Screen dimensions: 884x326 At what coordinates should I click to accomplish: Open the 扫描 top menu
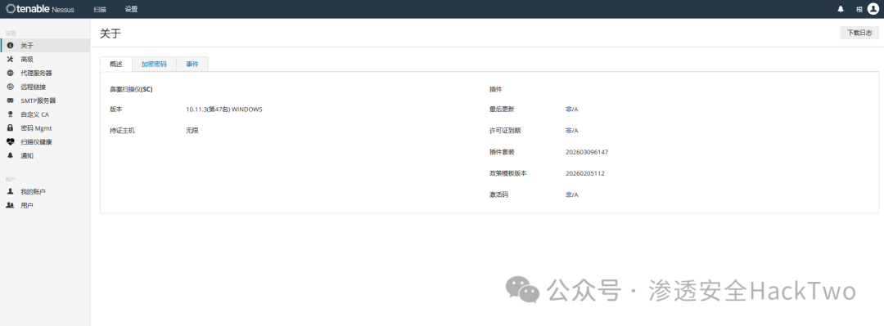(x=100, y=9)
